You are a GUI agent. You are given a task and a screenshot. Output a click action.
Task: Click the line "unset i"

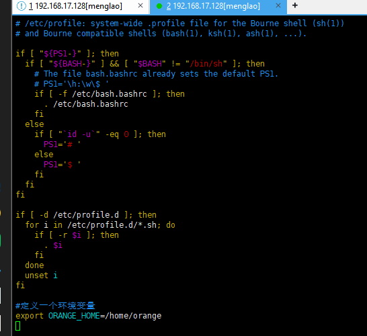tap(41, 276)
